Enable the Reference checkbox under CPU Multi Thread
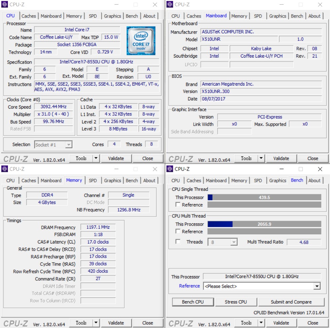Screen dimensions: 330x328 click(178, 231)
